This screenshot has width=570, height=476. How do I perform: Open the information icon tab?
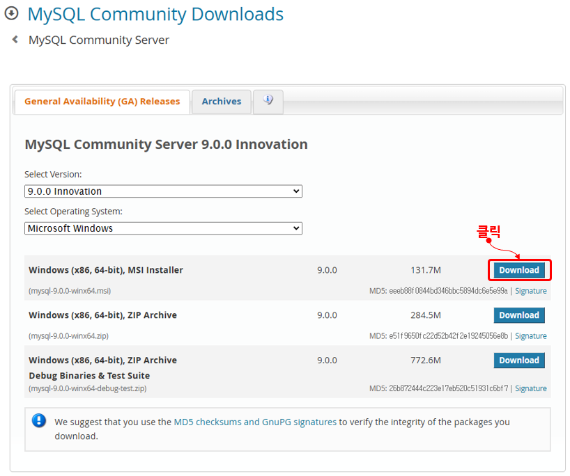[268, 102]
